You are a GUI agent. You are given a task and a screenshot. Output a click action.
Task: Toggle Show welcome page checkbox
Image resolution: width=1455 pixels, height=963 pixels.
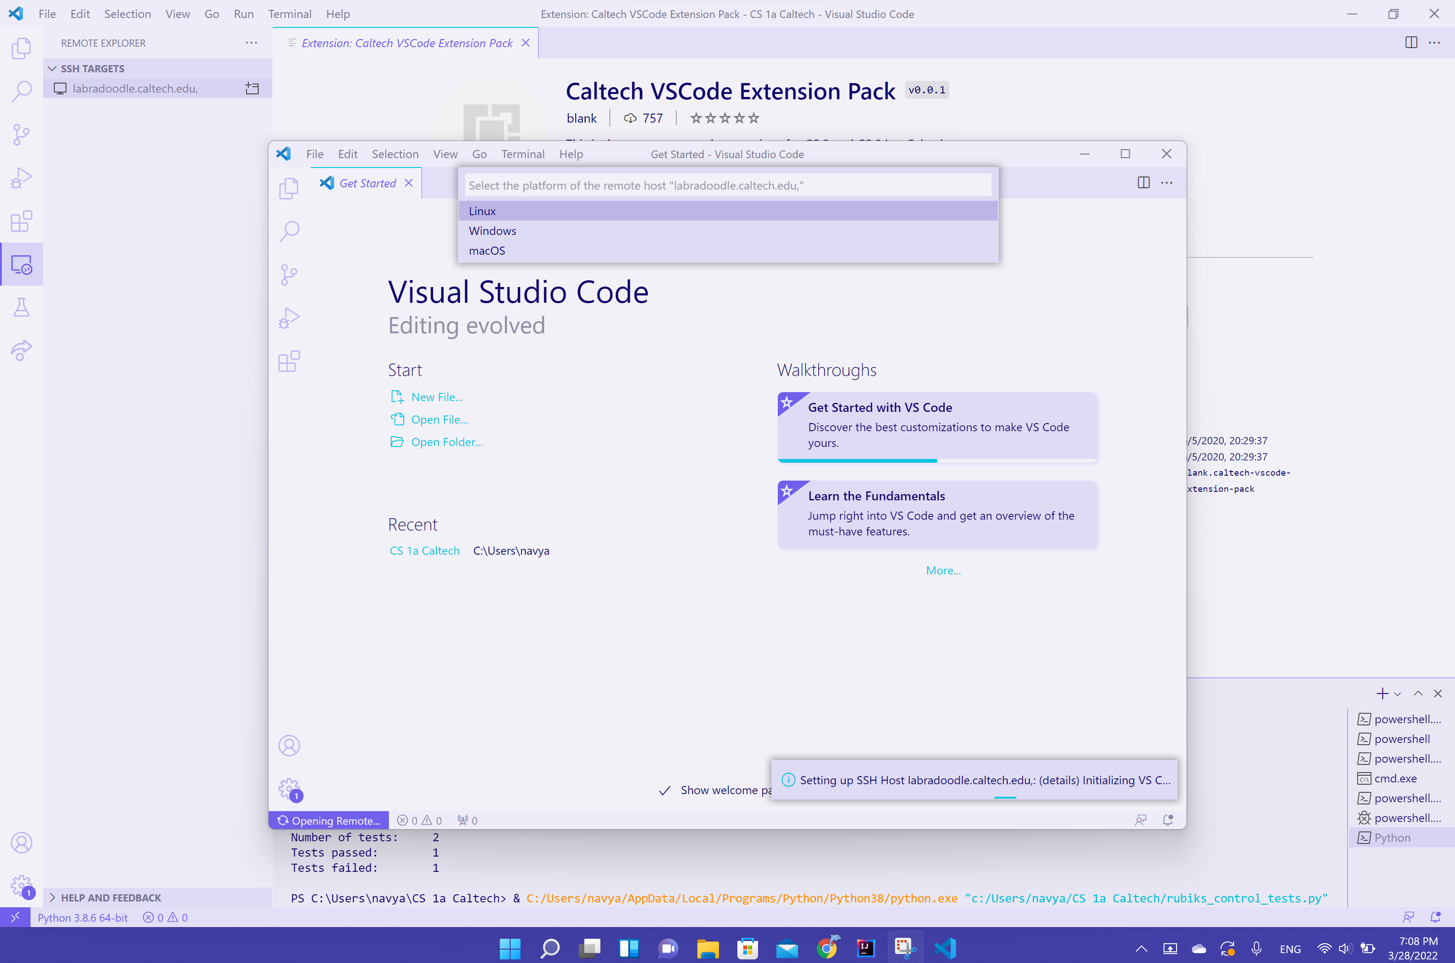pos(664,791)
